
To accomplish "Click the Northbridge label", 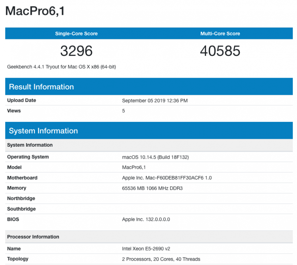I will (x=21, y=199).
